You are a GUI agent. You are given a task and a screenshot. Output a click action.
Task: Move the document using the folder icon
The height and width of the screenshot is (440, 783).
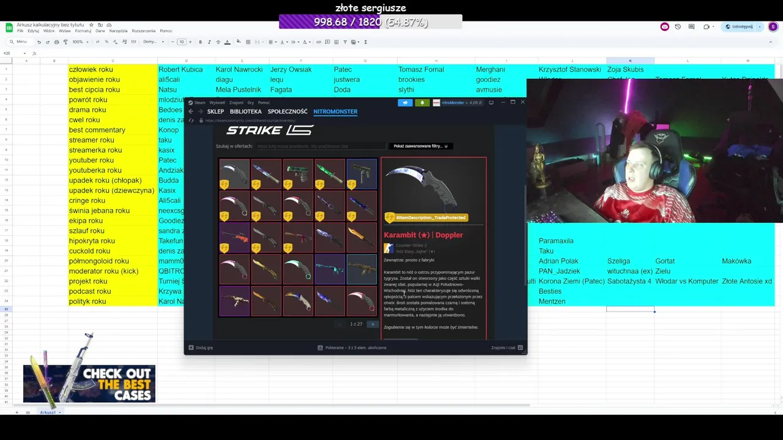100,25
